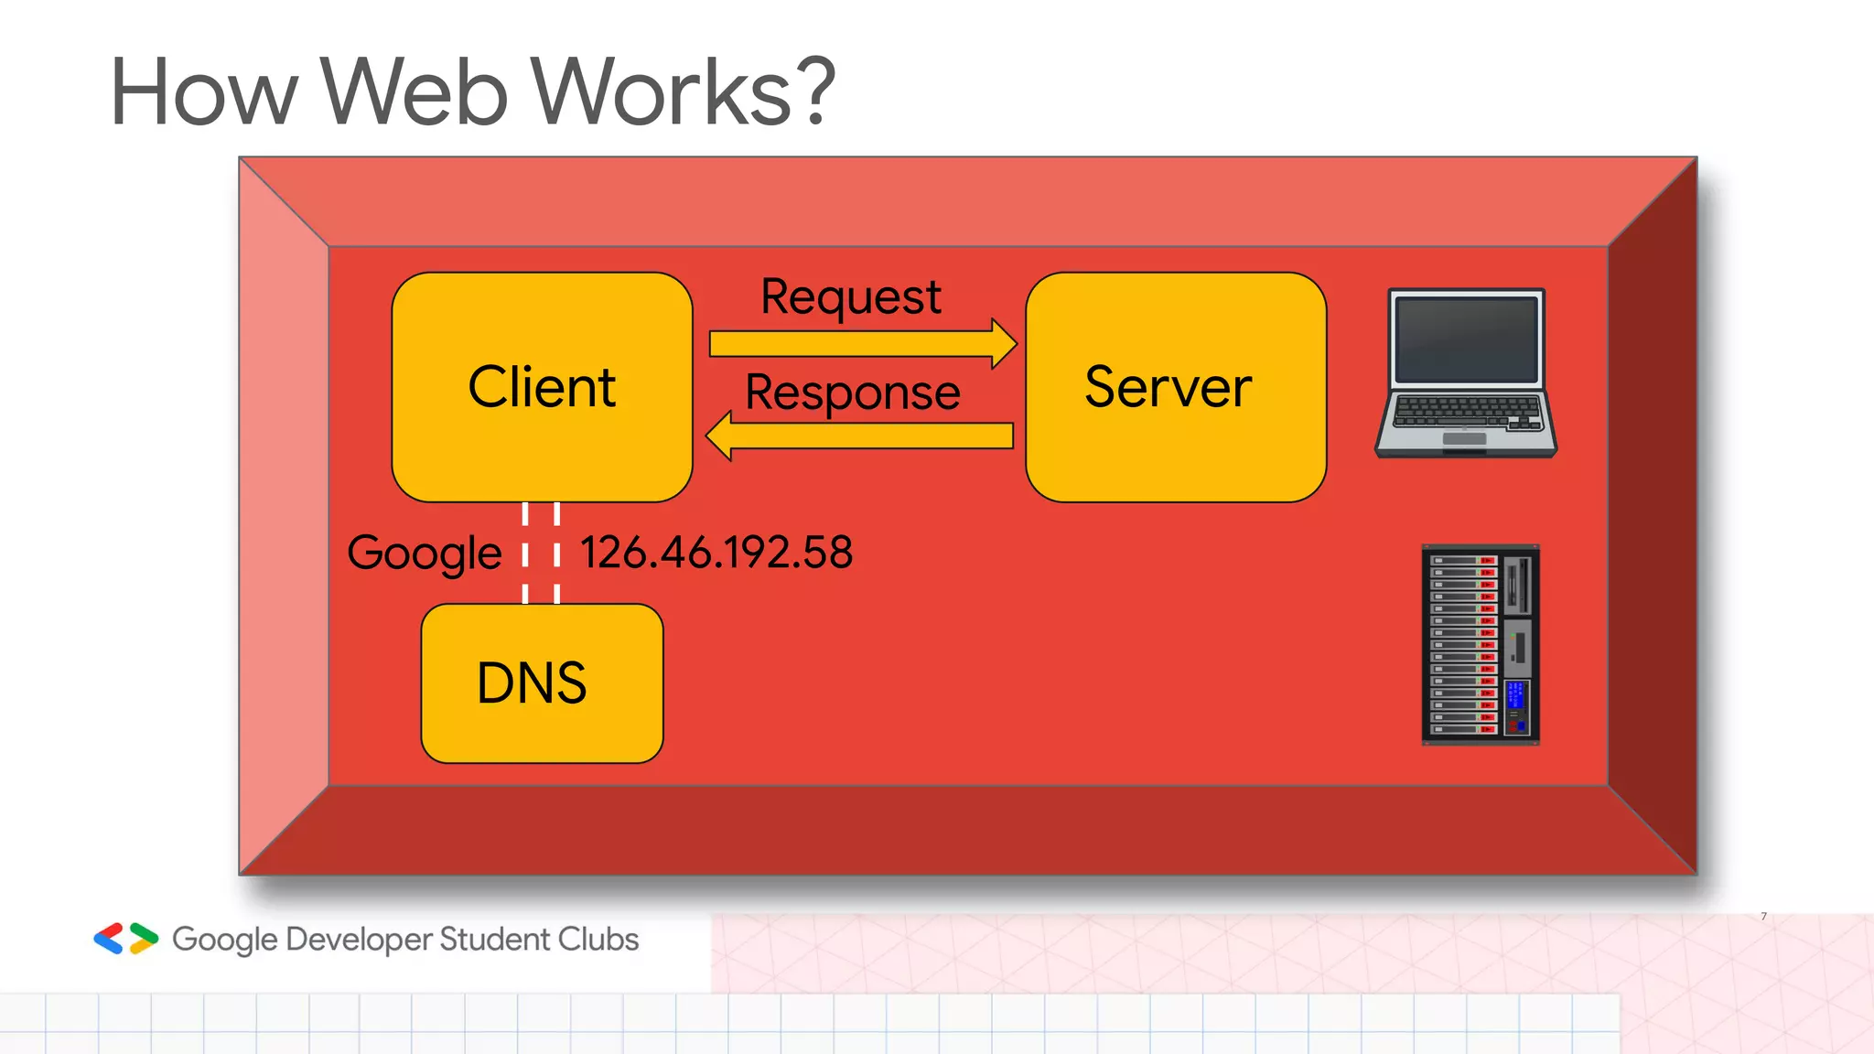The image size is (1874, 1054).
Task: Click the 'Request' label text
Action: [x=851, y=297]
